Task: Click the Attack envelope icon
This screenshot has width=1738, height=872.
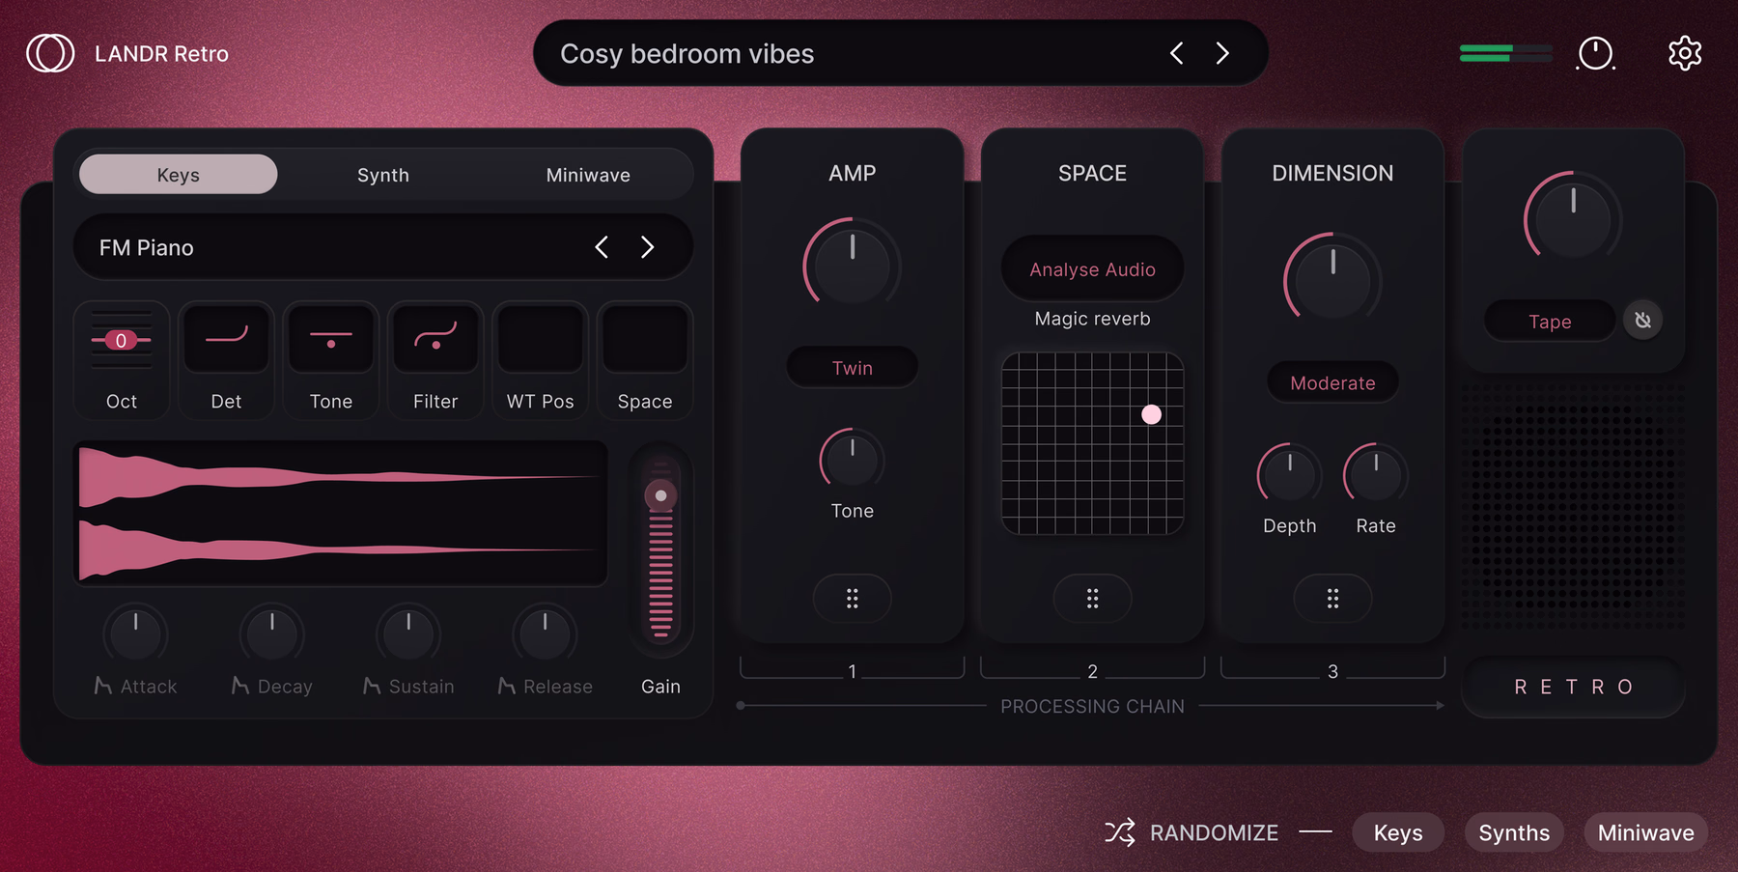Action: (103, 686)
